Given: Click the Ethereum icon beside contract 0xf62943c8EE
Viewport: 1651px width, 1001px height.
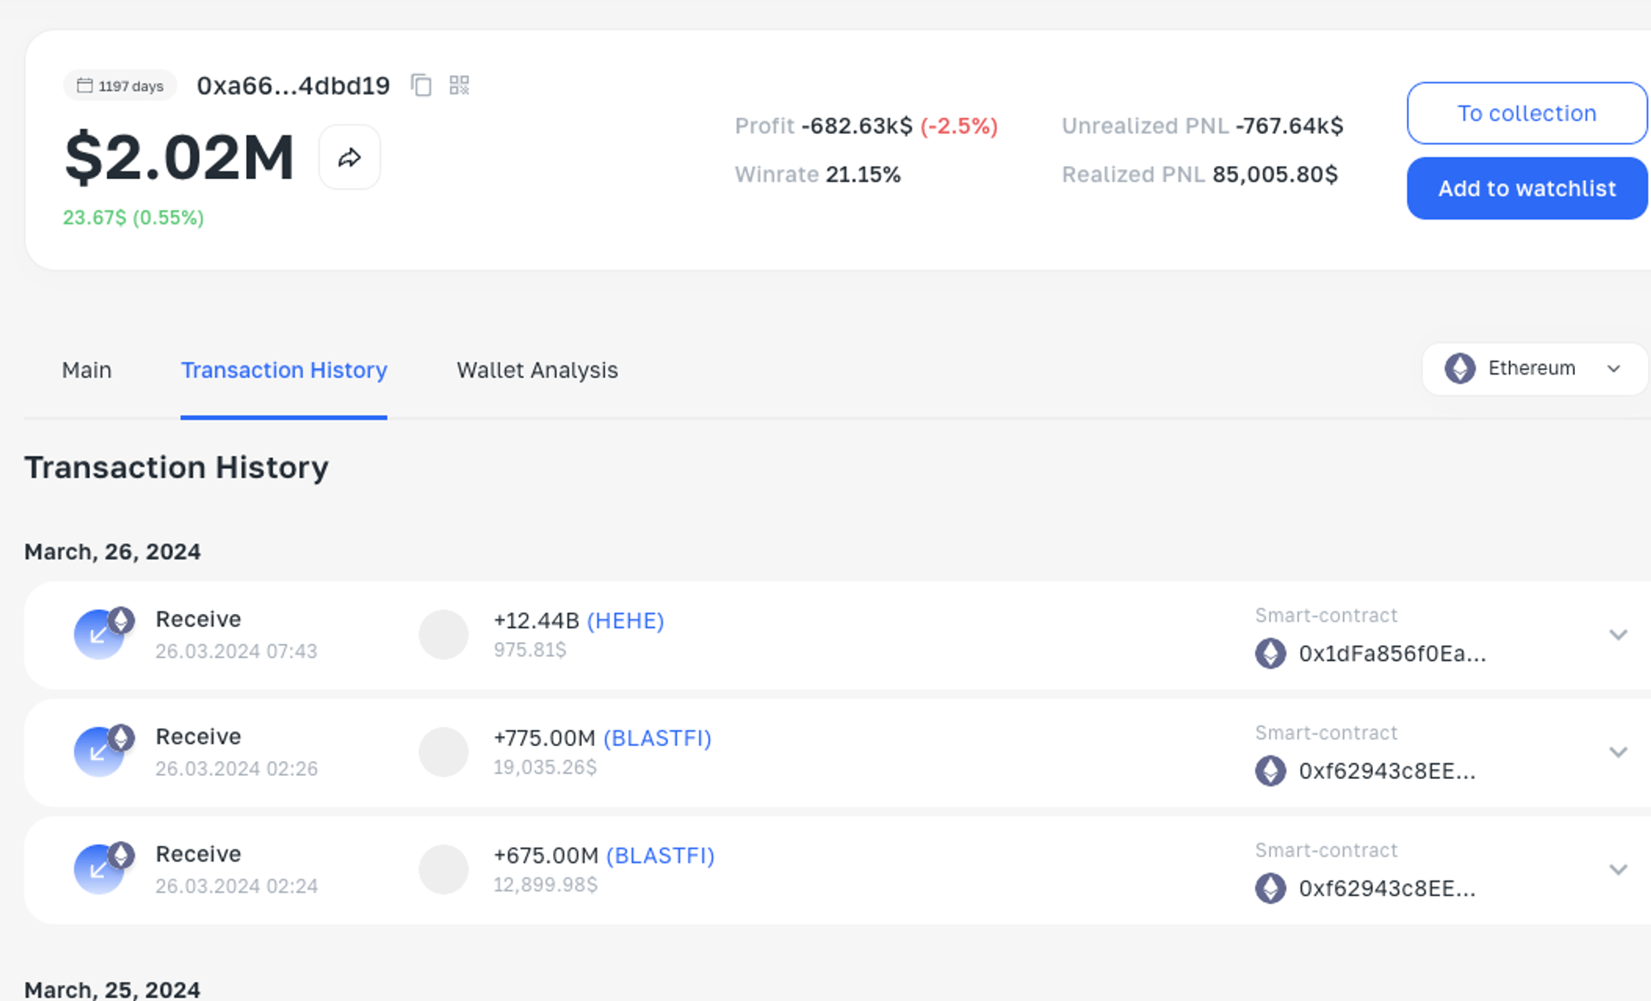Looking at the screenshot, I should (1270, 772).
